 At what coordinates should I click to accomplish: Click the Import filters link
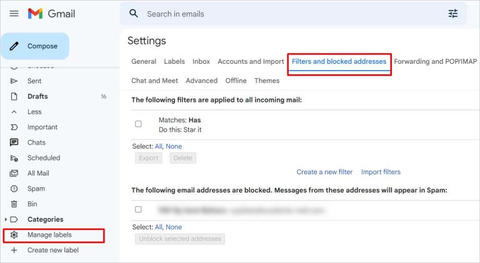(x=381, y=172)
